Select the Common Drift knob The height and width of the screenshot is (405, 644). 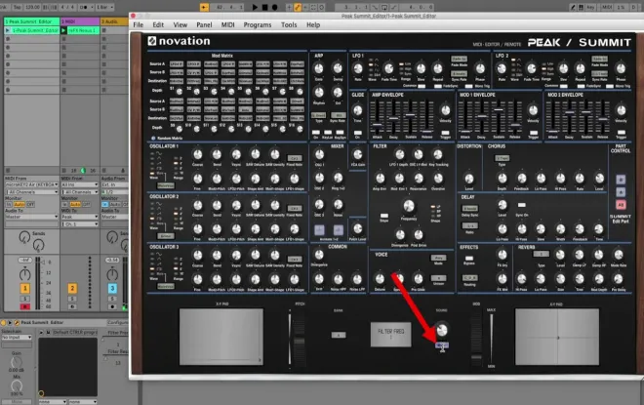pyautogui.click(x=319, y=279)
